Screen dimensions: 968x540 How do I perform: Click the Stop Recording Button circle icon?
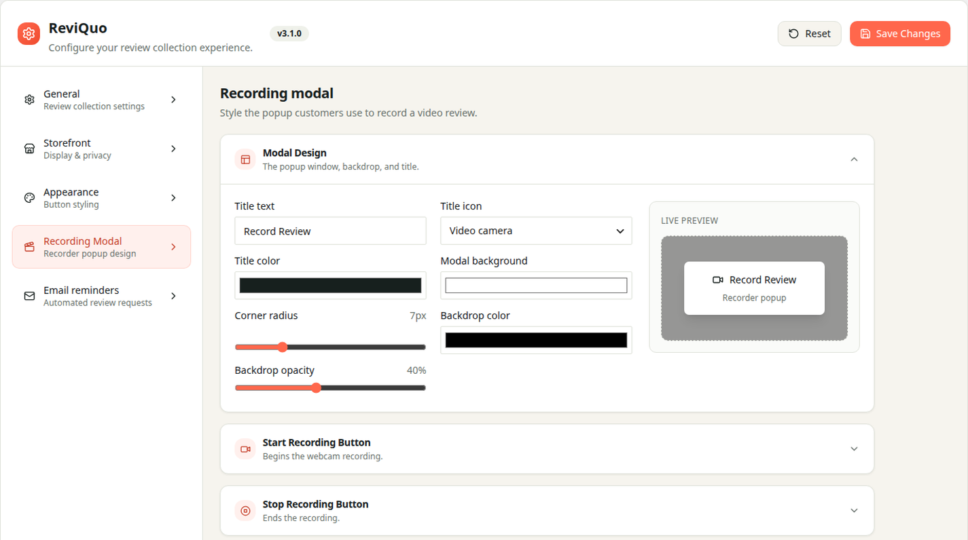(245, 511)
